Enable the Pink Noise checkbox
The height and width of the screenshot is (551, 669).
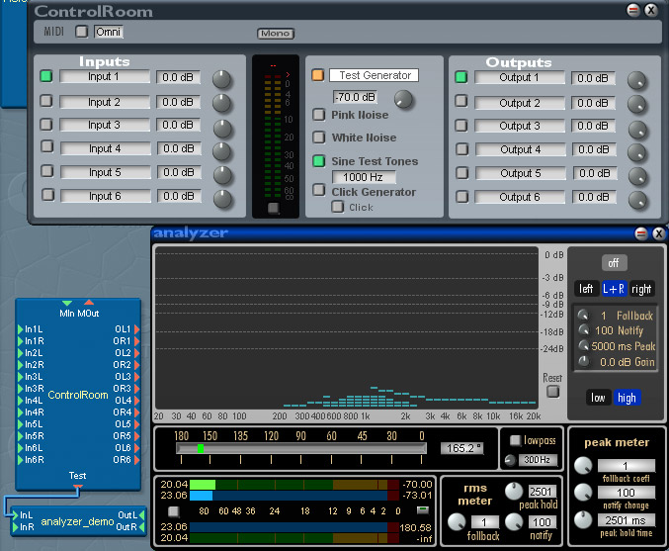click(319, 116)
